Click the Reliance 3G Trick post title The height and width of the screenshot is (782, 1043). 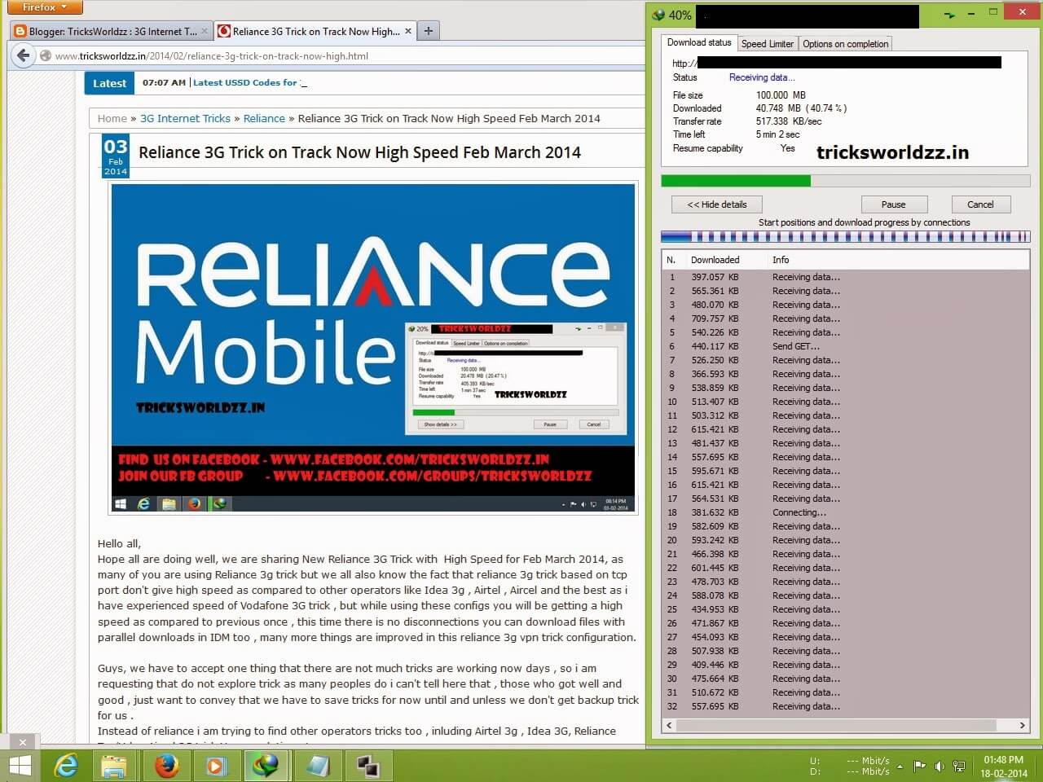point(359,152)
